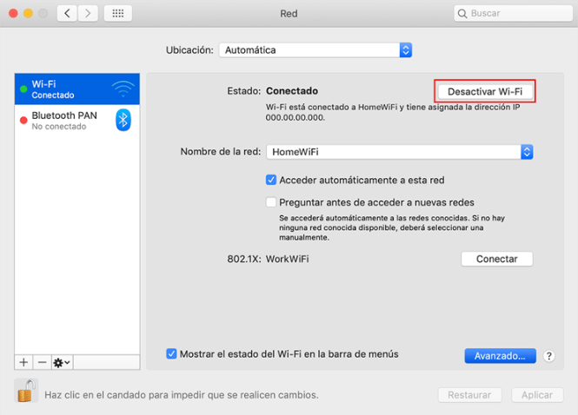The image size is (578, 415).
Task: Select the Bluetooth PAN service
Action: [x=65, y=120]
